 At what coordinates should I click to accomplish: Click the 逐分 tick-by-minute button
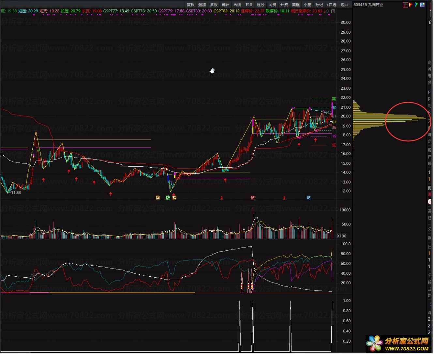pos(261,5)
